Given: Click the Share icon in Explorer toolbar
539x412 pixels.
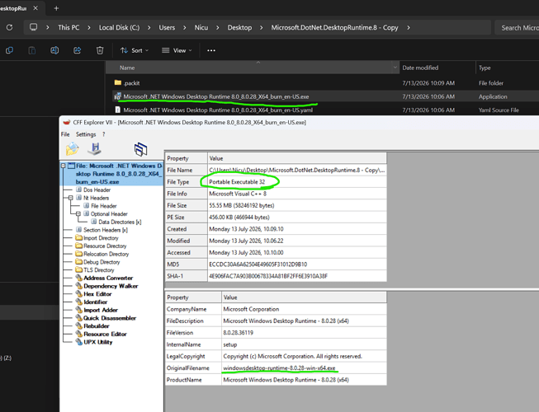Looking at the screenshot, I should pyautogui.click(x=77, y=50).
